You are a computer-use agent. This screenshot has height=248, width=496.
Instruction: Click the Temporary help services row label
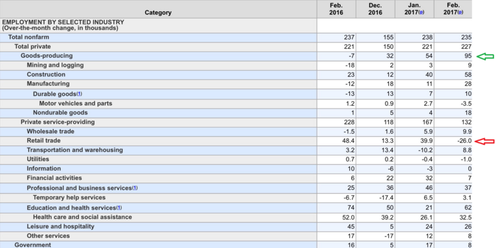[69, 198]
